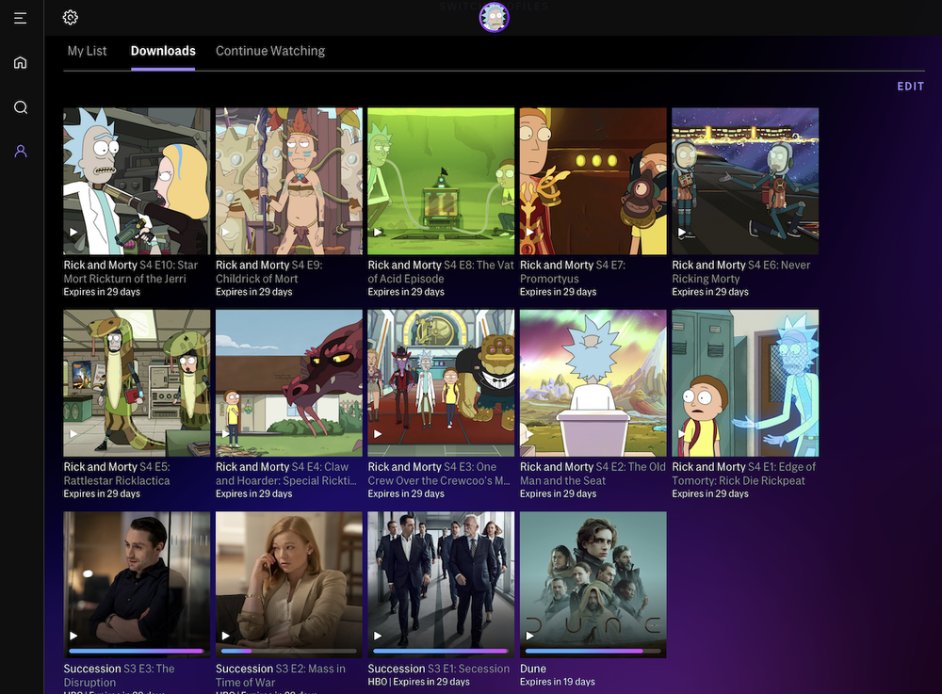Click title text 'Ricking Morty'
This screenshot has height=694, width=942.
pos(706,279)
